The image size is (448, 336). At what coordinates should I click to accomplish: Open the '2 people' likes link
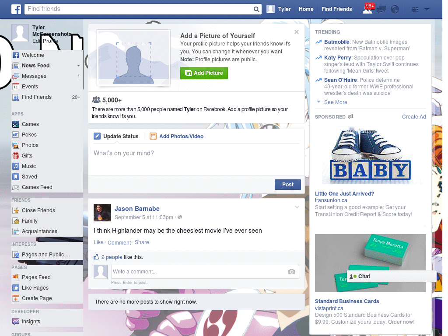point(112,257)
